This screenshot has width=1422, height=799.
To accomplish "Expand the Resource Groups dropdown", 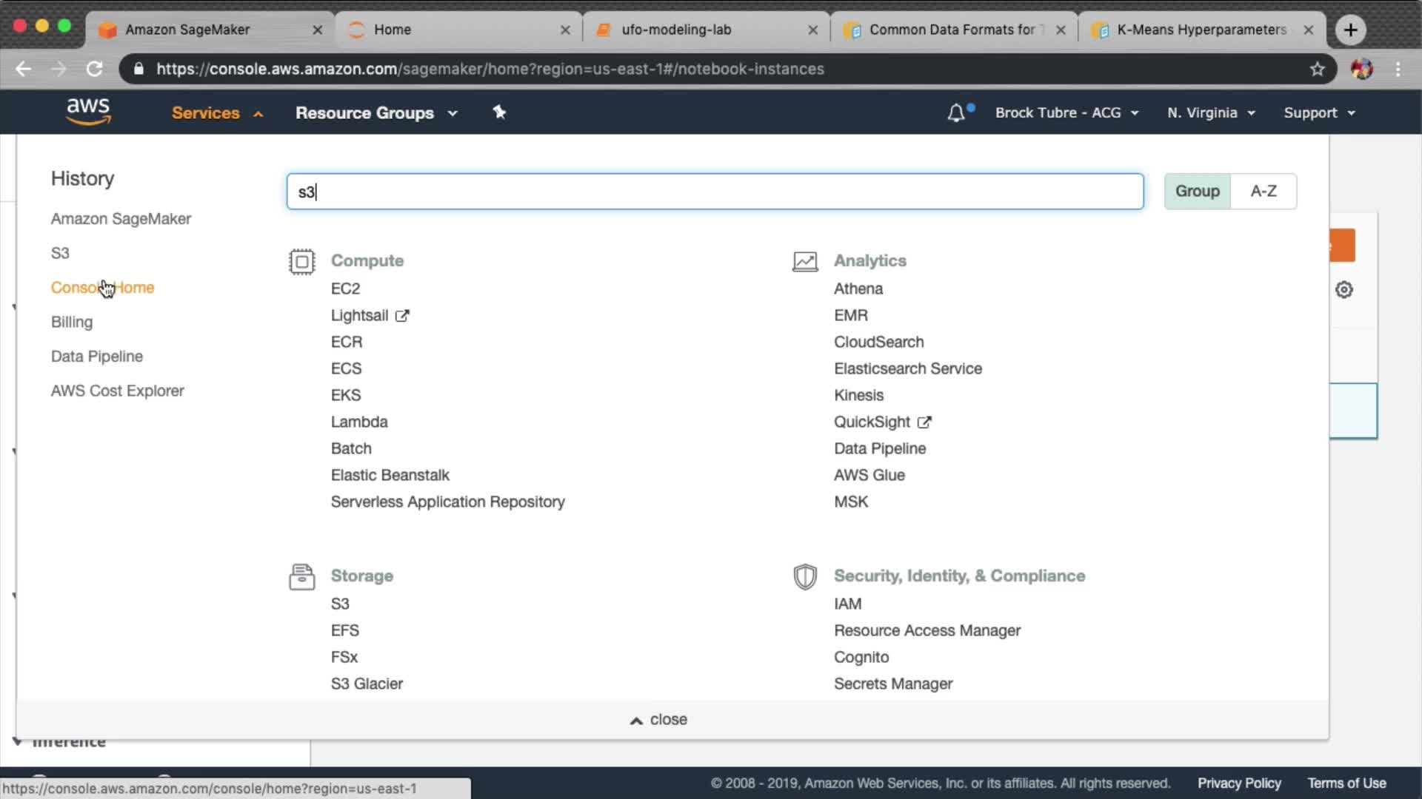I will [376, 113].
